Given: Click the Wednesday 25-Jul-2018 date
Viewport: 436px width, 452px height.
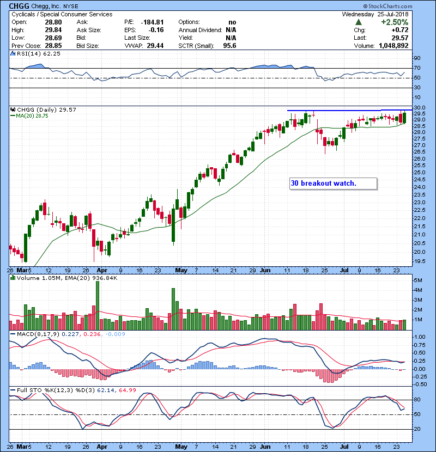Looking at the screenshot, I should [x=375, y=14].
